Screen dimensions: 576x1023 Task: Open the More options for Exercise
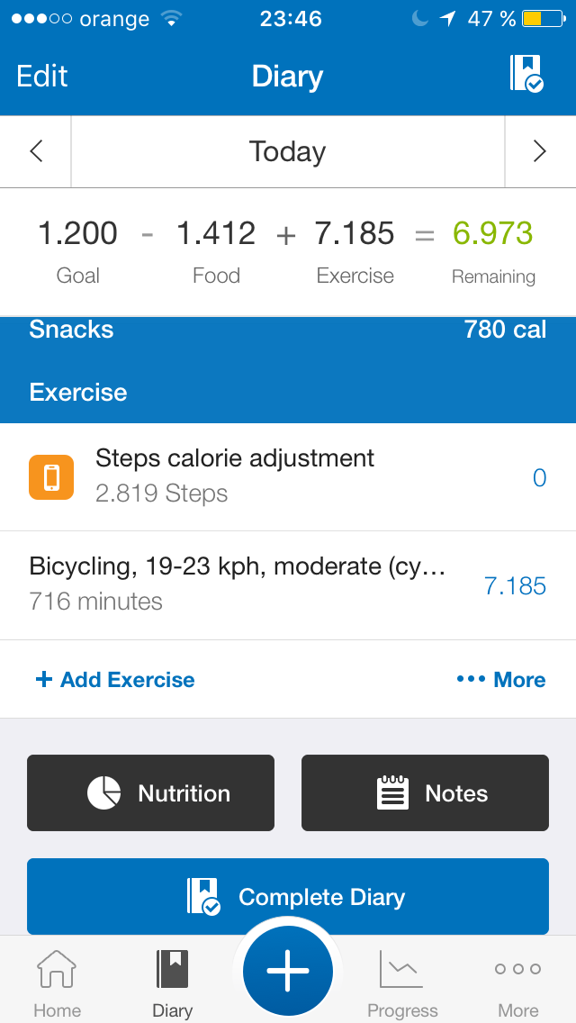pos(501,680)
